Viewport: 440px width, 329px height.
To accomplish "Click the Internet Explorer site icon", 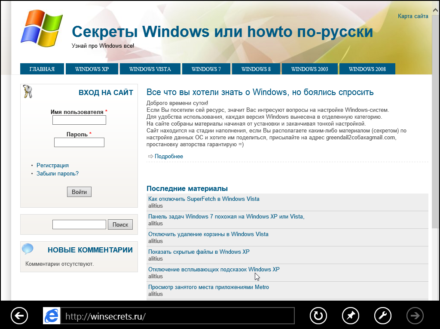I will pyautogui.click(x=52, y=316).
